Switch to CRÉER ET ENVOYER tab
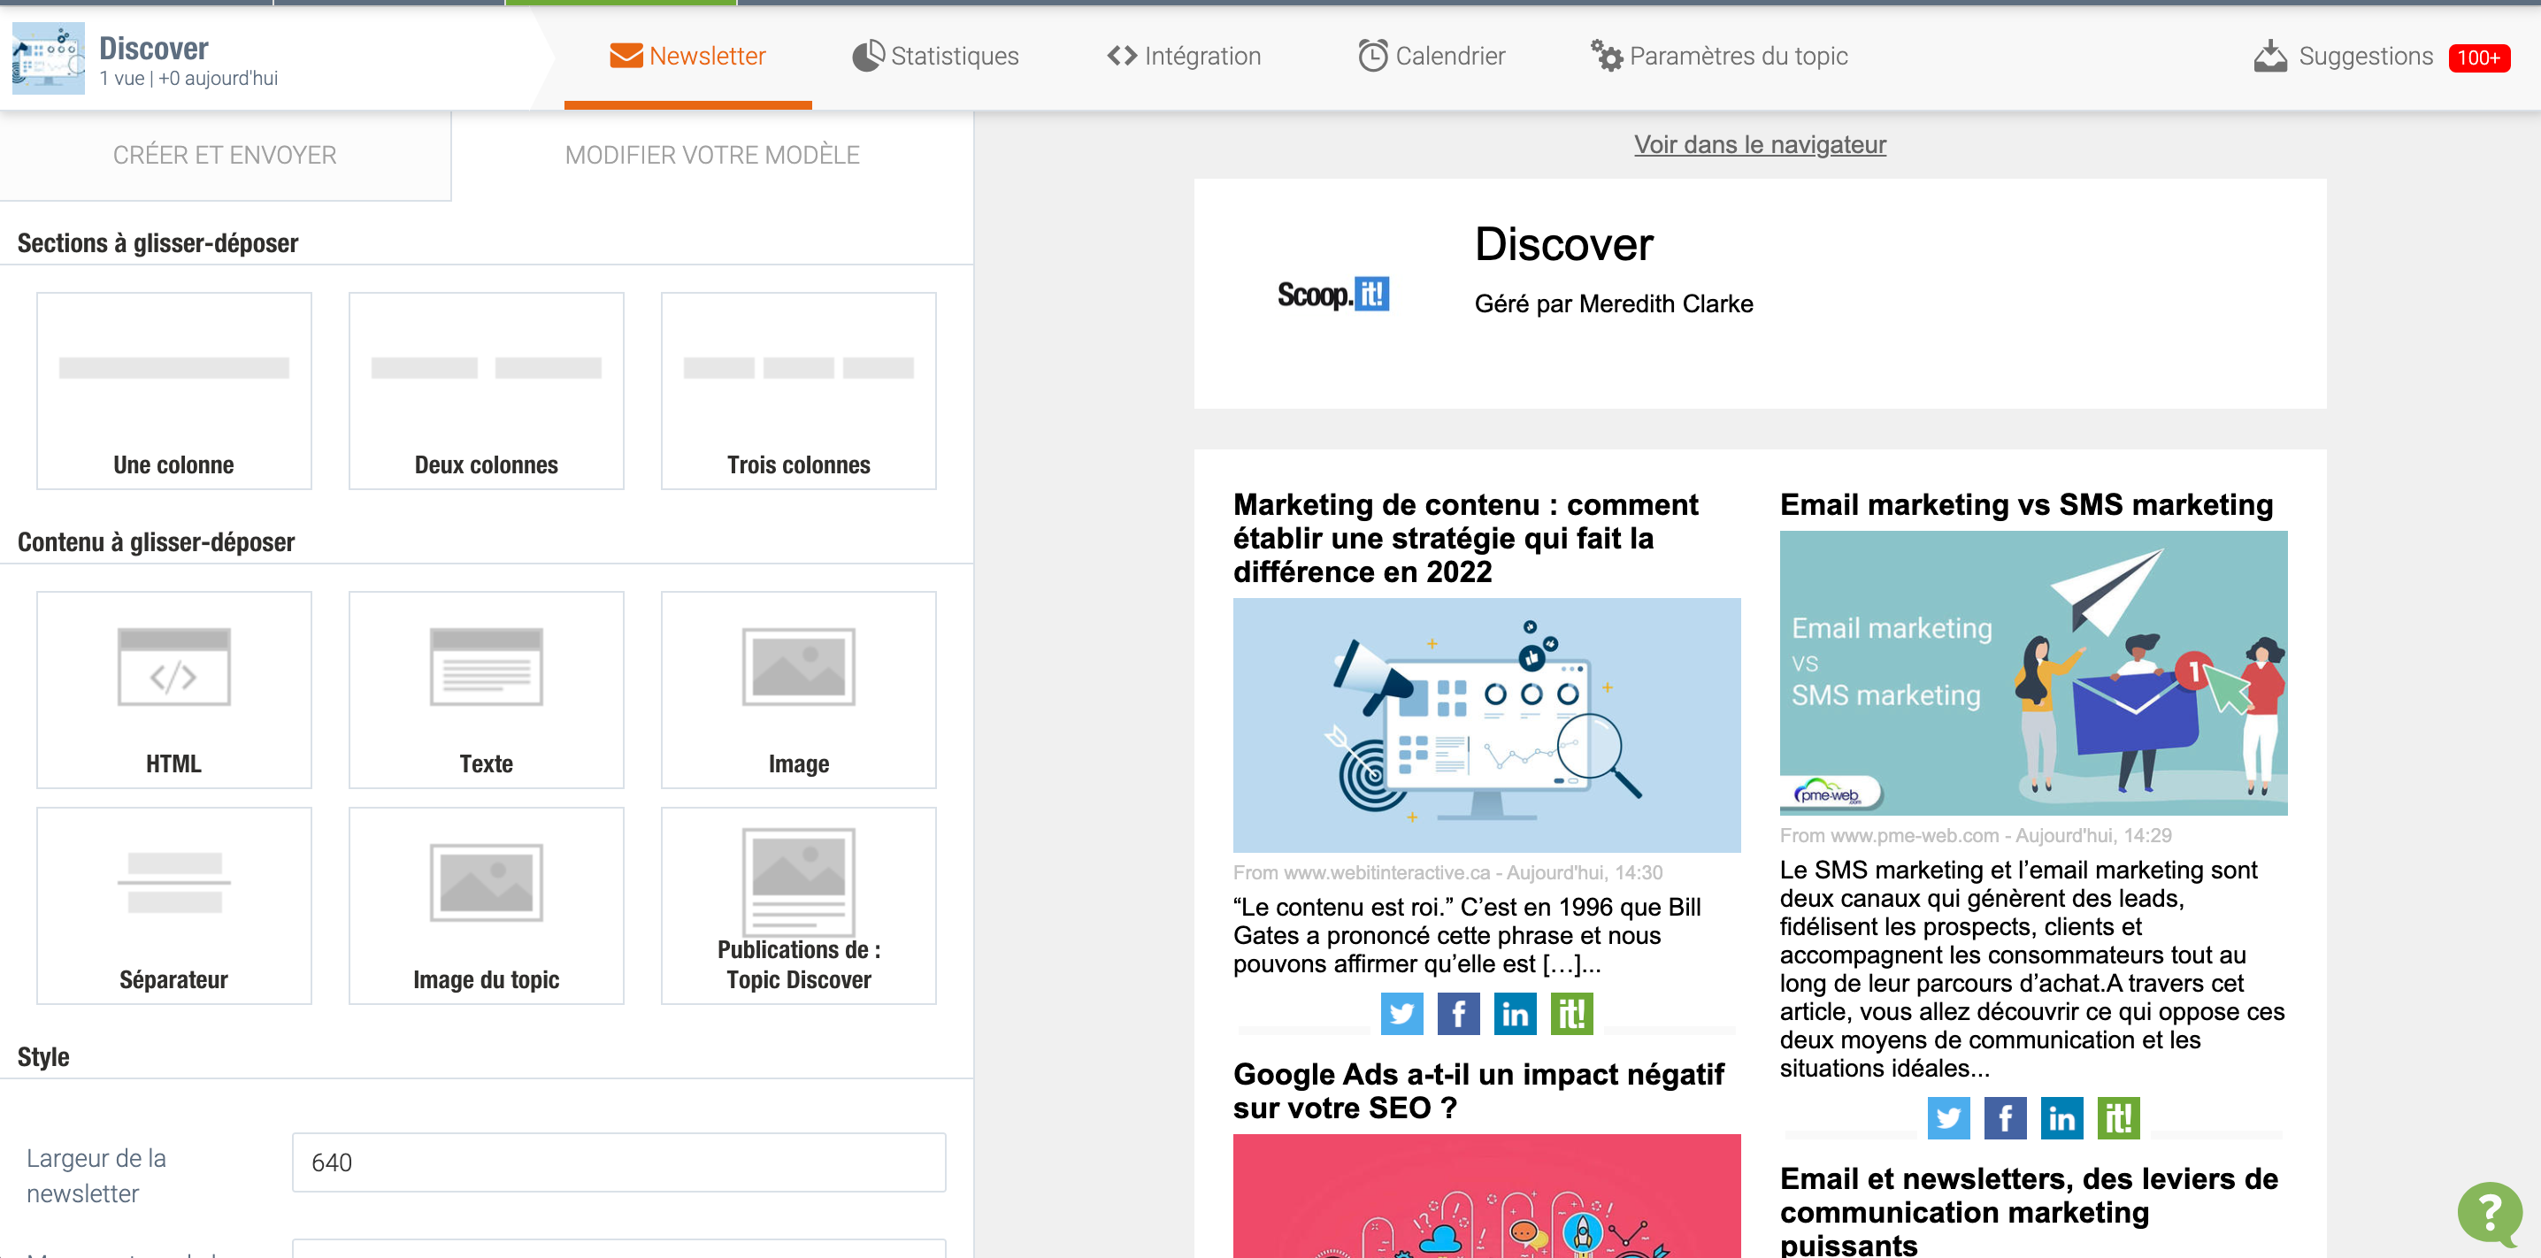The image size is (2541, 1258). point(225,155)
